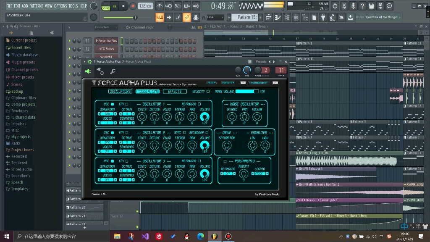Open the plugin picker icon
Viewport: 430px width, 242px height.
[323, 17]
